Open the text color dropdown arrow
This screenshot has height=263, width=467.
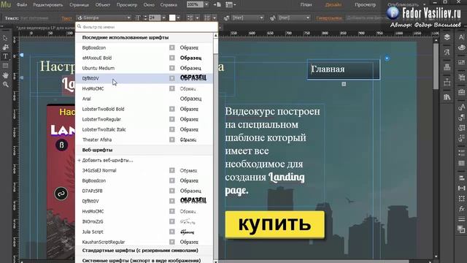click(178, 18)
